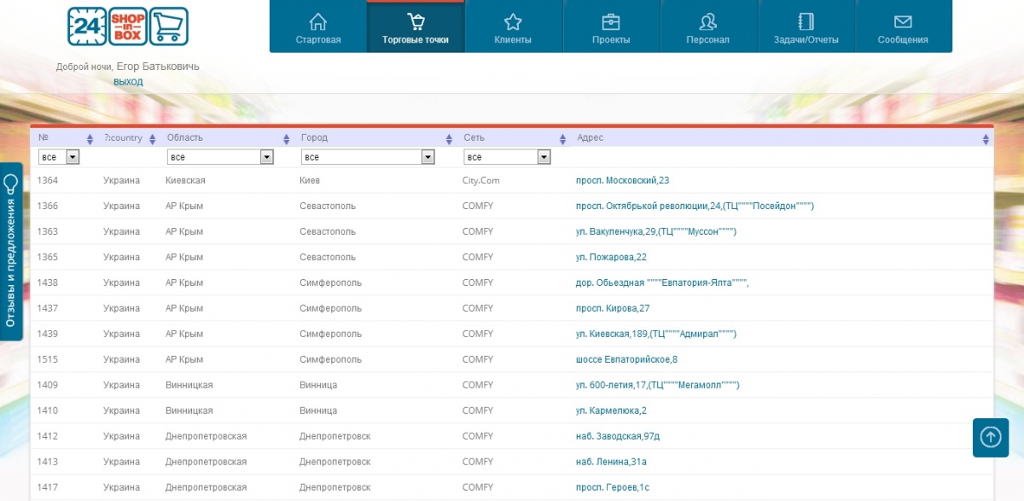Open address ул. Пожарова,22
The width and height of the screenshot is (1024, 501).
click(611, 258)
